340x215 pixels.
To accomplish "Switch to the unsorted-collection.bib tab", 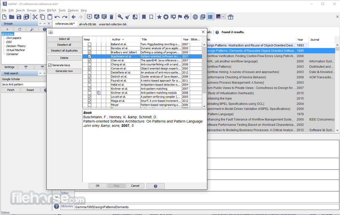I will point(113,24).
